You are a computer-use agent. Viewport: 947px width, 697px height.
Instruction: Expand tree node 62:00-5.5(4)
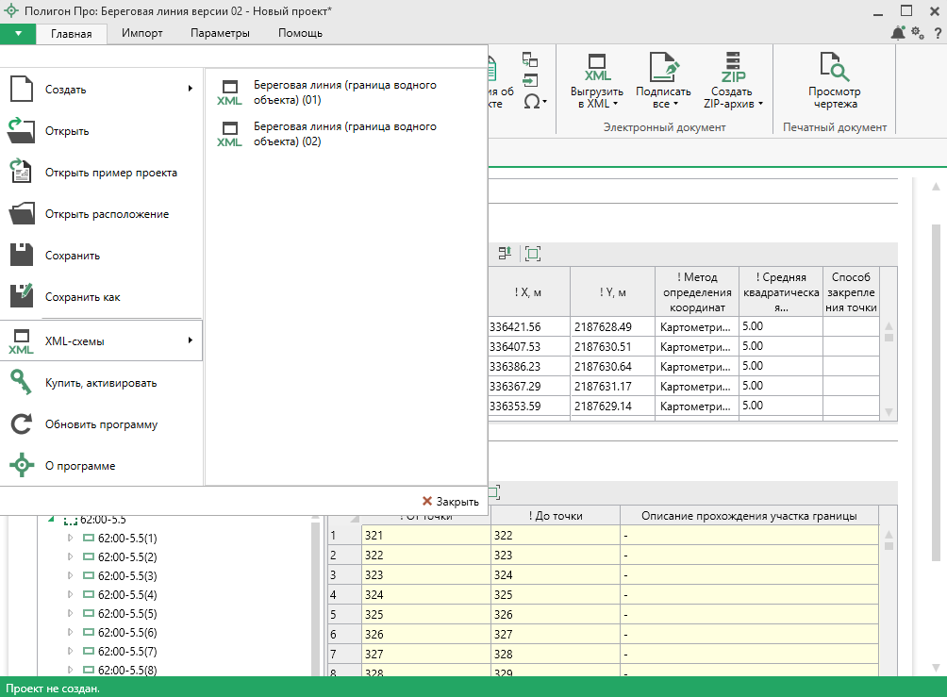click(x=69, y=594)
